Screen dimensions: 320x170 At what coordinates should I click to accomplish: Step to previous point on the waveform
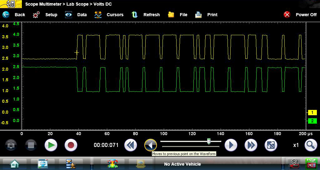(x=150, y=145)
